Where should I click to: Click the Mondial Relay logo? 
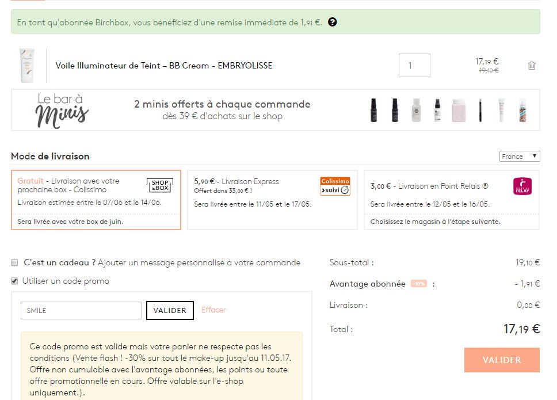[x=522, y=186]
